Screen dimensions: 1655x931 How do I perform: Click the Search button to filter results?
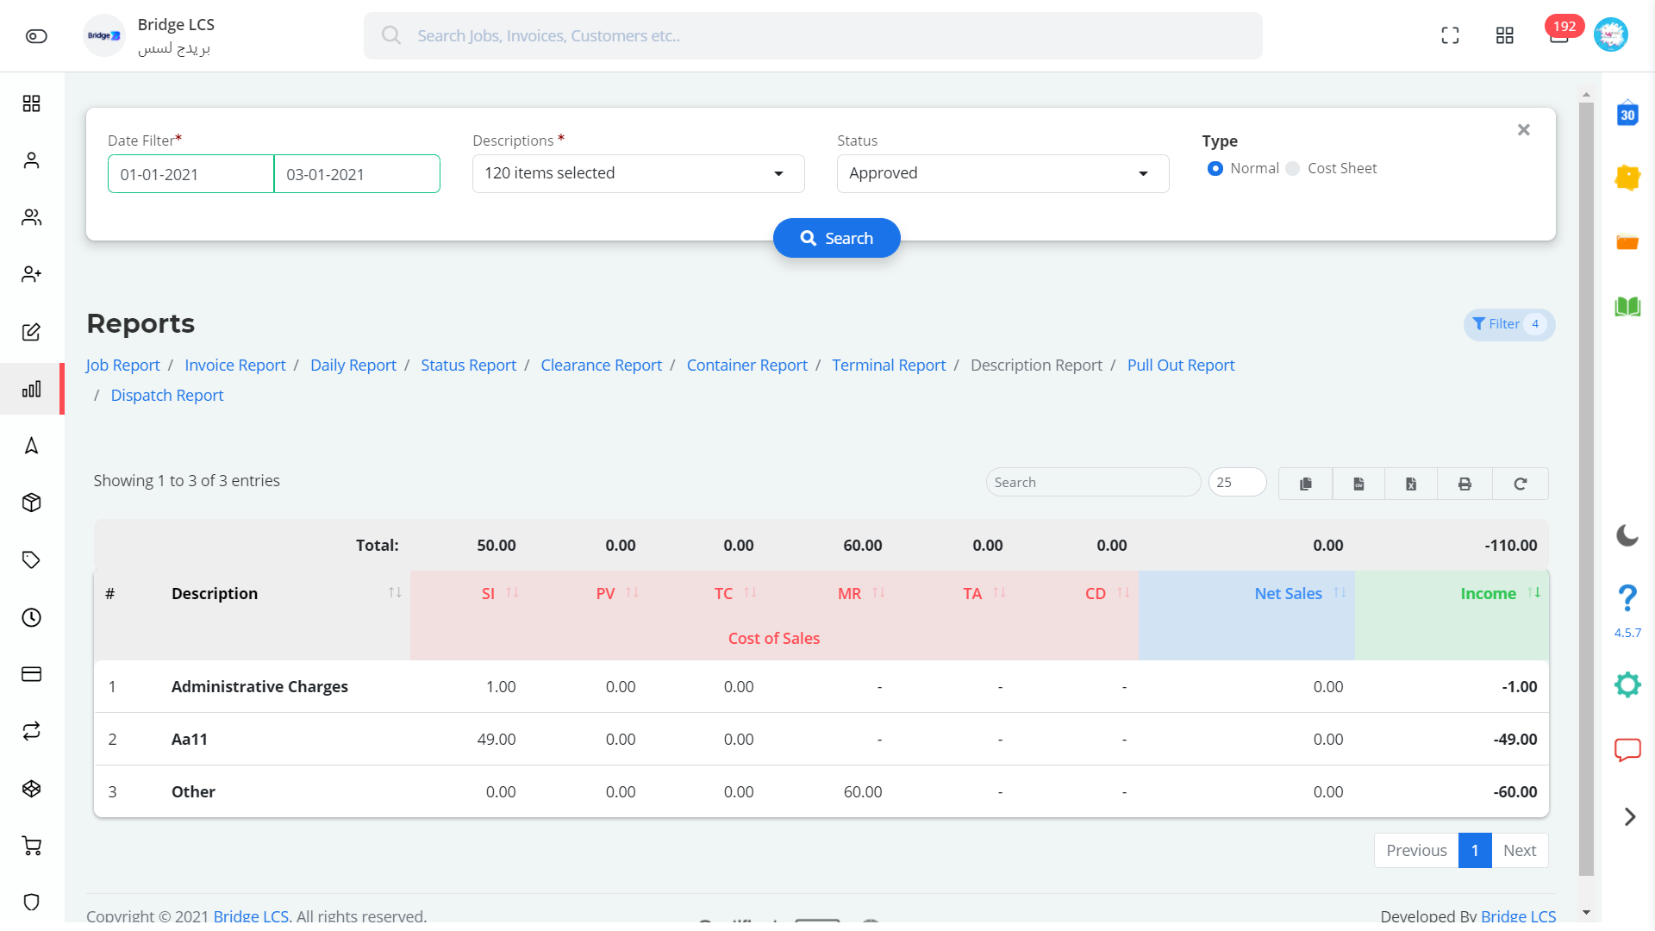pyautogui.click(x=837, y=238)
